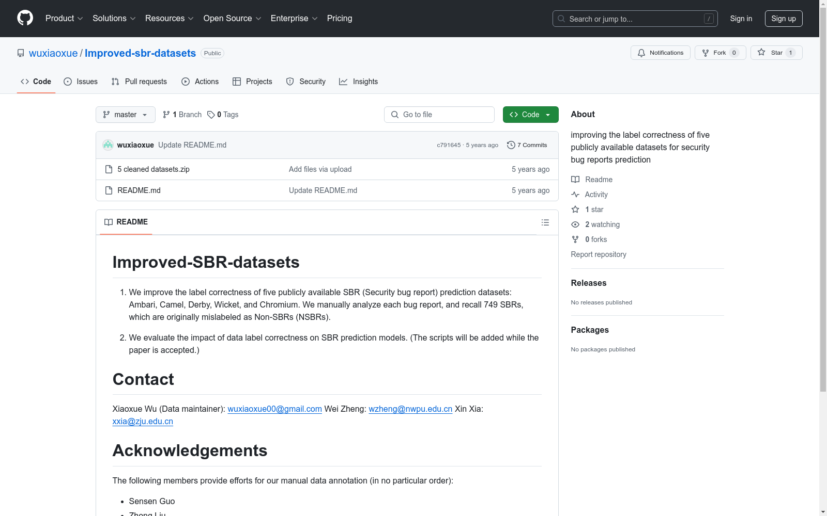The height and width of the screenshot is (516, 827).
Task: Email wzheng@nwpu.edu.cn link
Action: point(410,409)
